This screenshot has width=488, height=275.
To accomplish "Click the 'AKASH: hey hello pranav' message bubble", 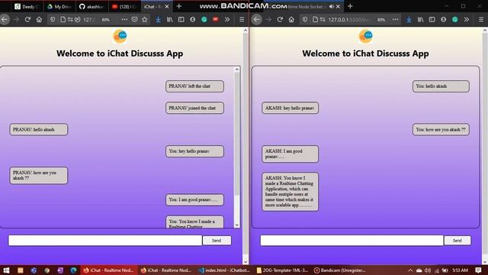I will pos(290,108).
